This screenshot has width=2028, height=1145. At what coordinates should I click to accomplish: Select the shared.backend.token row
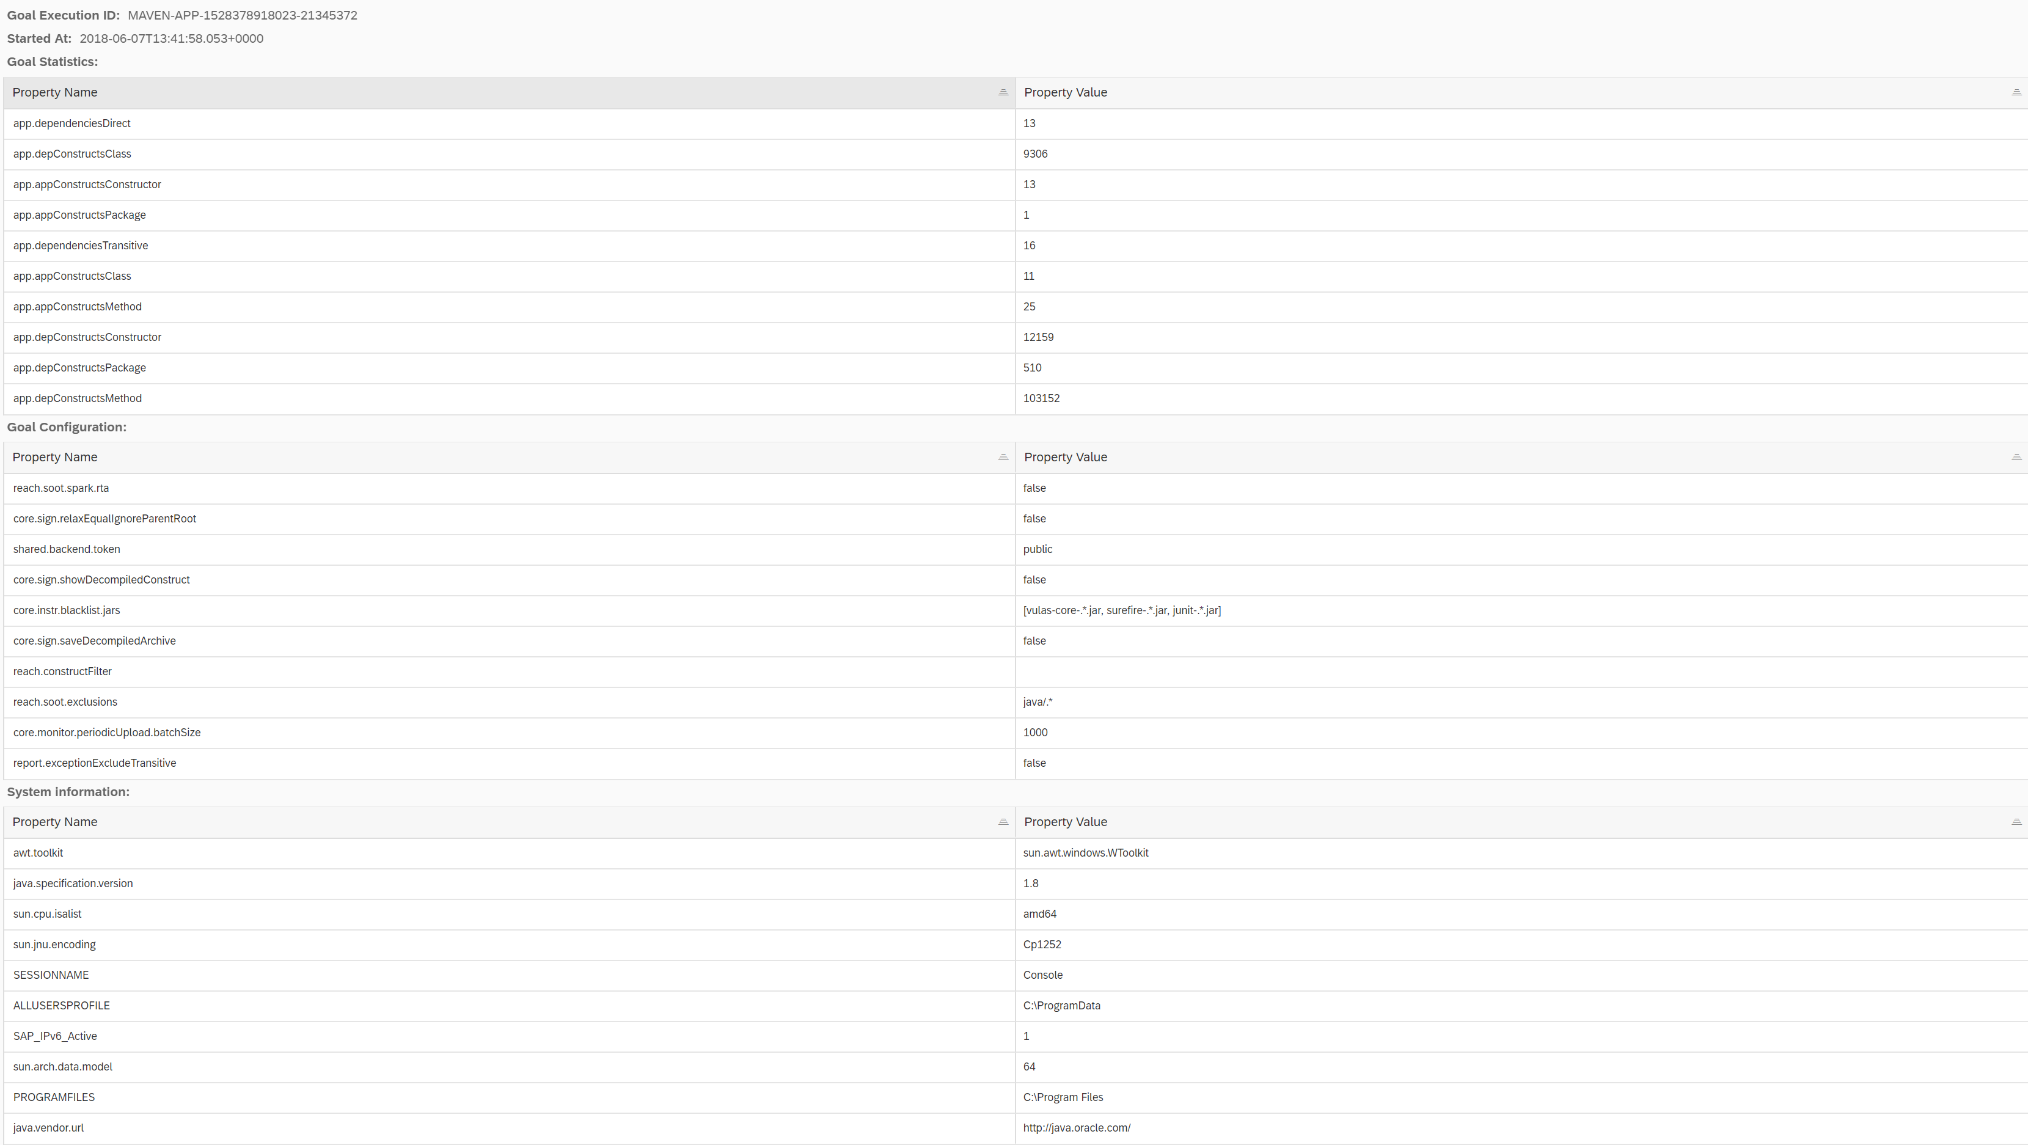(x=67, y=550)
